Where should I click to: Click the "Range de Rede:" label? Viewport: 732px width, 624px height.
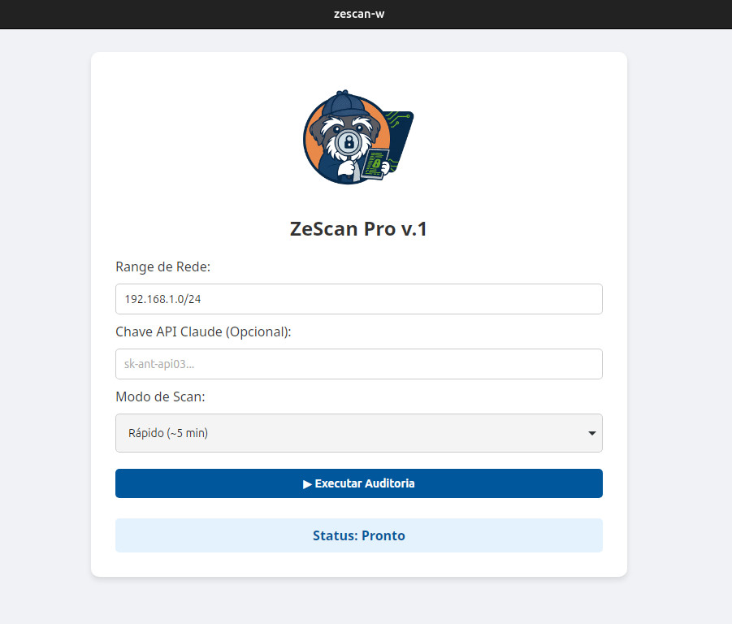(x=163, y=266)
